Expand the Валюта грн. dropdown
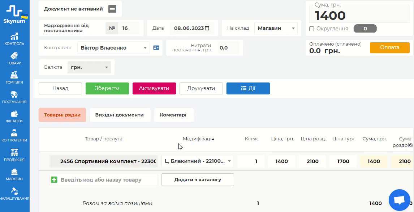This screenshot has width=414, height=212. (x=89, y=67)
